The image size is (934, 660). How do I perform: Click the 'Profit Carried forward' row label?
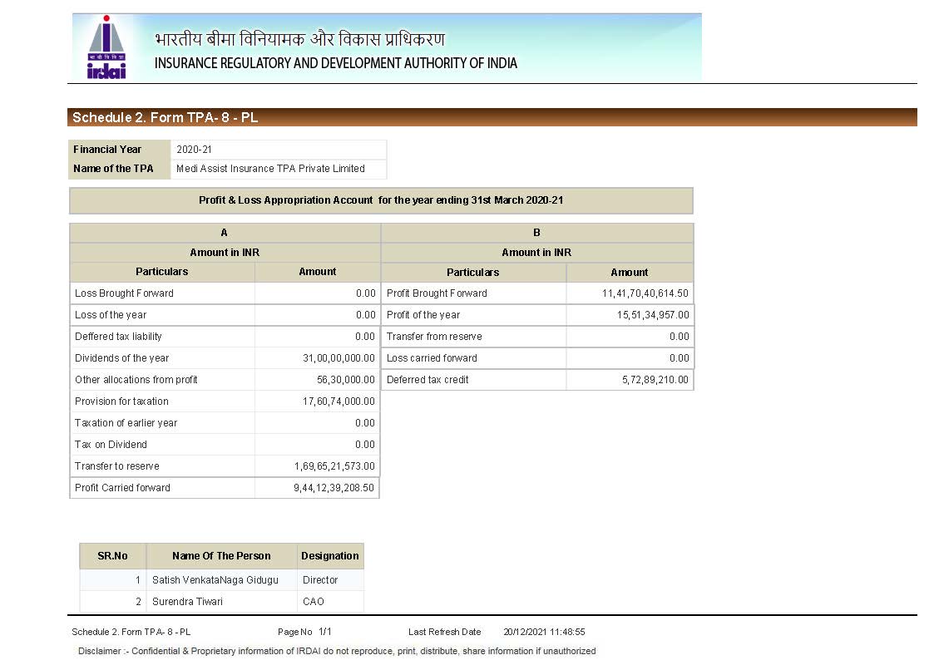pos(122,488)
